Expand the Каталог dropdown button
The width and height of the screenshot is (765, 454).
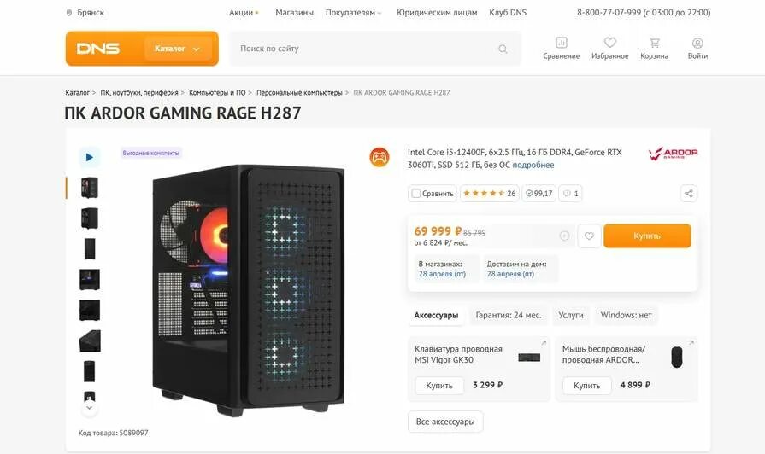[x=178, y=49]
